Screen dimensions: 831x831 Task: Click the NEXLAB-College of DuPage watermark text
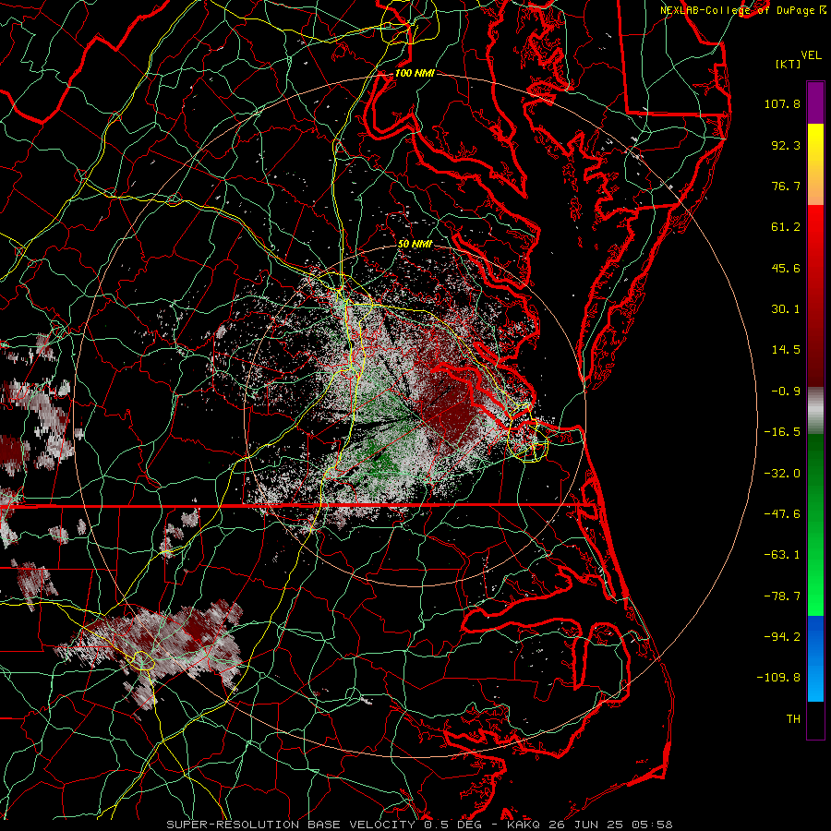[742, 10]
